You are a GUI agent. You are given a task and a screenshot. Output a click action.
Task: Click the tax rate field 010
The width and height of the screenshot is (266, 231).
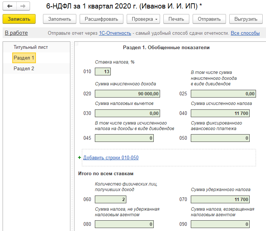click(x=103, y=72)
